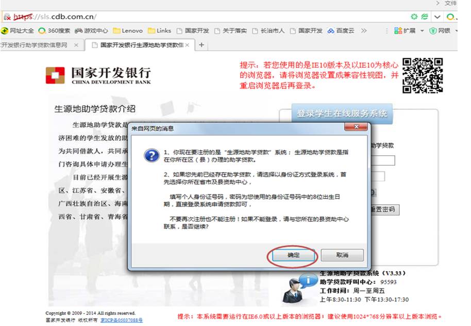
Task: Click the green refresh icon in address bar
Action: coord(414,17)
